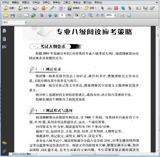Click the zoom out minus button

point(98,15)
